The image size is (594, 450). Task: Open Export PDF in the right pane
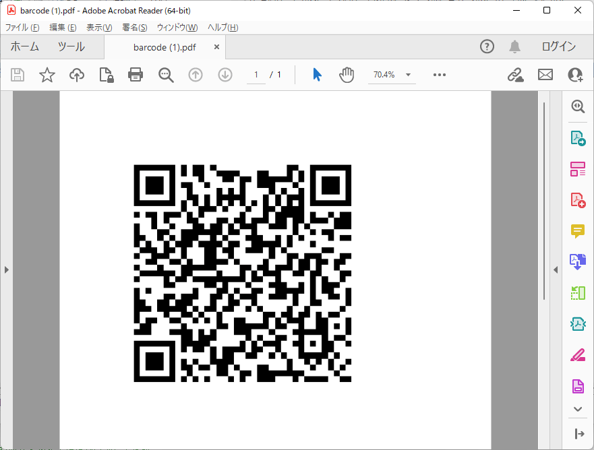(578, 137)
